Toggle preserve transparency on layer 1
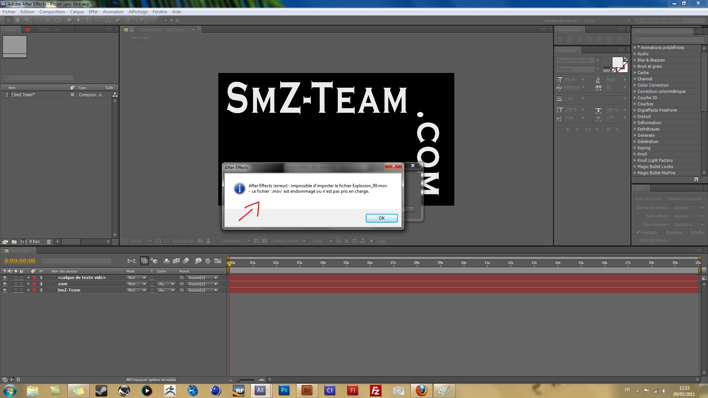The height and width of the screenshot is (398, 708). [152, 277]
